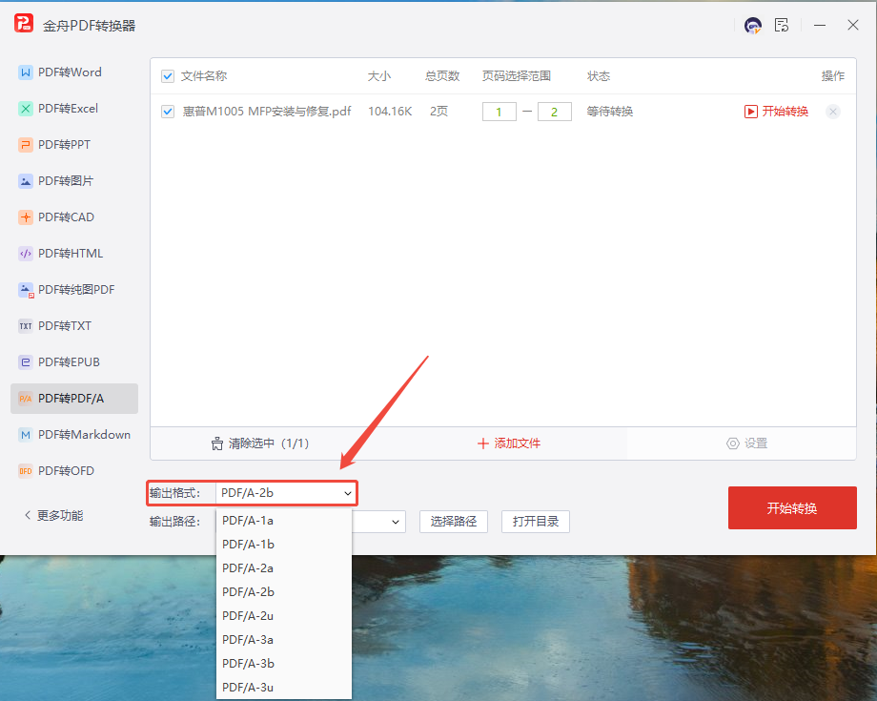Choose PDF/A-3u from the format list
The image size is (877, 701).
click(284, 687)
